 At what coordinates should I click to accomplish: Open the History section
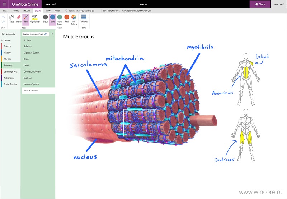pyautogui.click(x=11, y=53)
